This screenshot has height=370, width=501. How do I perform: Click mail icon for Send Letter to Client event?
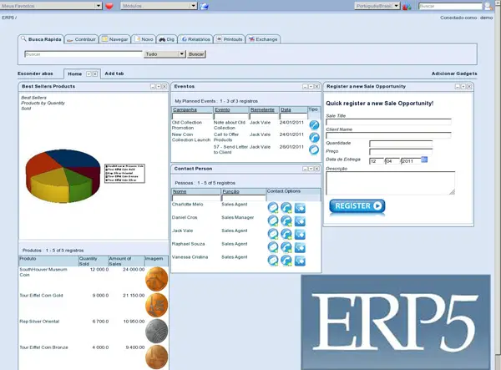[314, 150]
